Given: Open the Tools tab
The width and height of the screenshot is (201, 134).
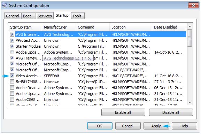Looking at the screenshot, I should [77, 16].
